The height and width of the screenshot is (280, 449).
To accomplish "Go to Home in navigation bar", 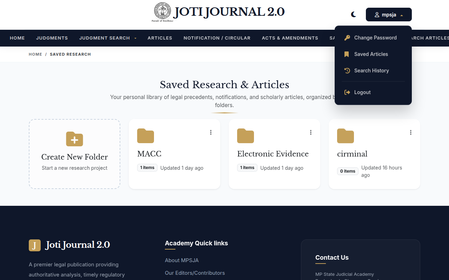I will click(x=17, y=38).
